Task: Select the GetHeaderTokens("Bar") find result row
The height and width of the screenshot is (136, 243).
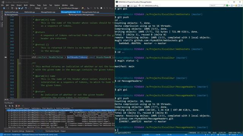Action: click(x=61, y=120)
